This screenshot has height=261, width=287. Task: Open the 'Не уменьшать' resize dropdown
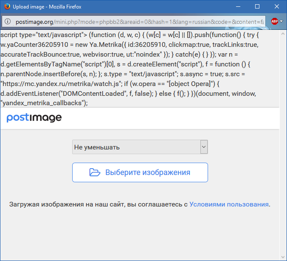click(140, 147)
